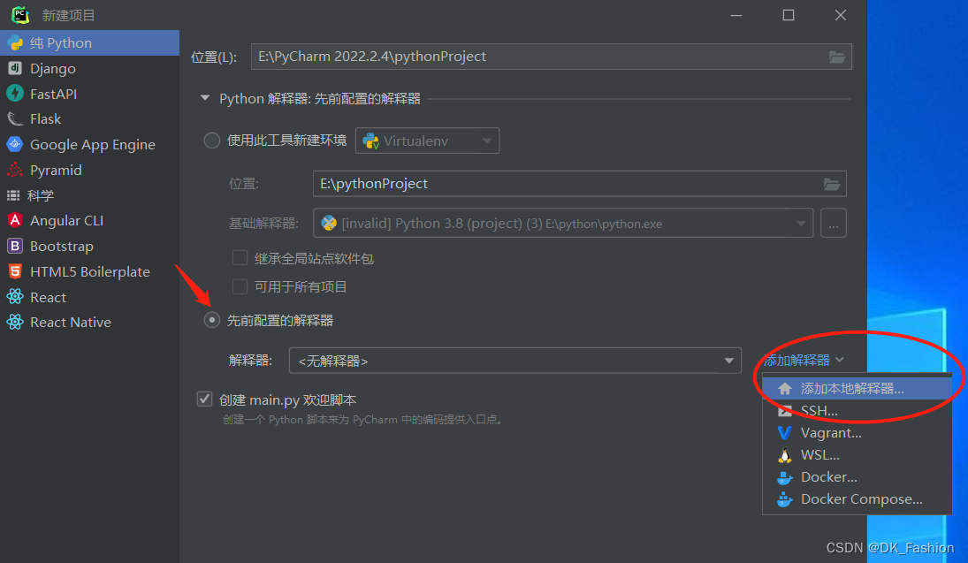Click the <无解释器> interpreter combo box
The height and width of the screenshot is (563, 968).
[x=514, y=361]
